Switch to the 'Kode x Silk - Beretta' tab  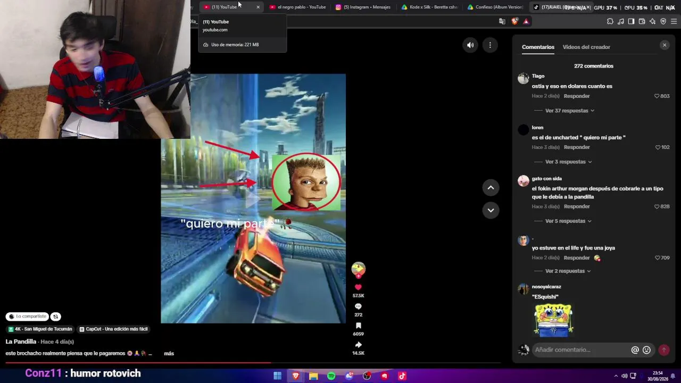point(429,7)
